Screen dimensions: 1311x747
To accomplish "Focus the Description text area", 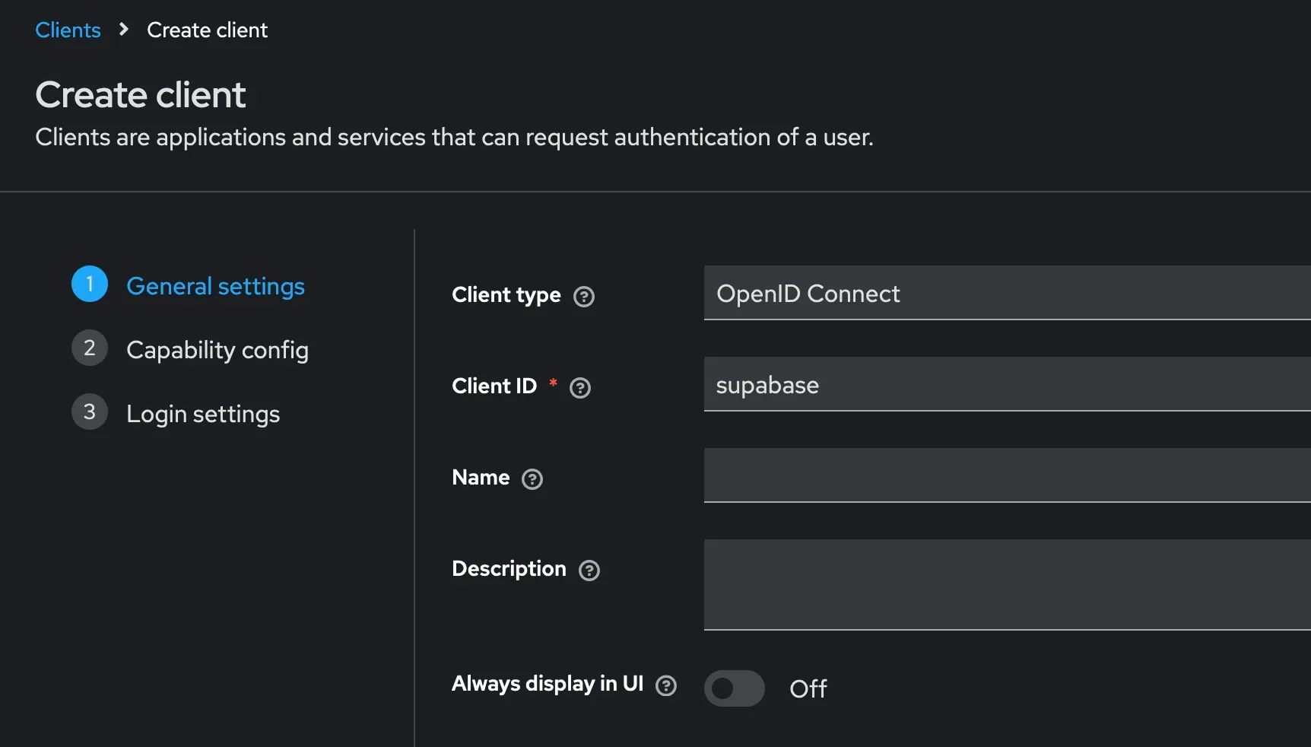I will pyautogui.click(x=1007, y=585).
